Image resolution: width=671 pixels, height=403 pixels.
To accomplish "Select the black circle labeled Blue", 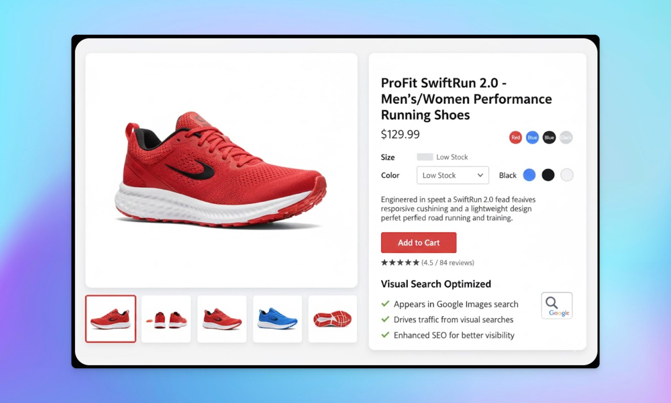I will tap(549, 137).
